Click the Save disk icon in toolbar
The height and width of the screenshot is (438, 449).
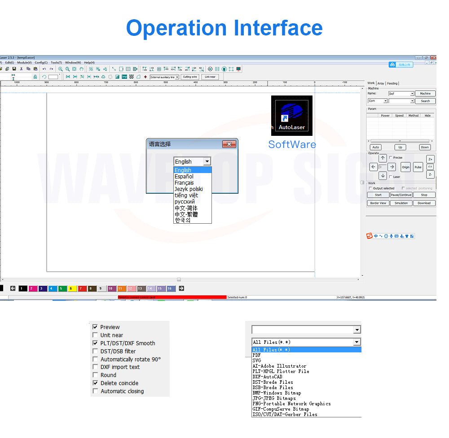coord(14,69)
